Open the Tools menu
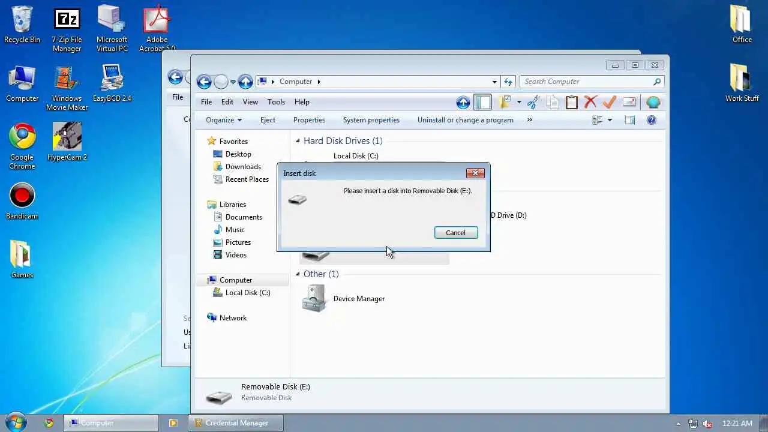 point(276,102)
